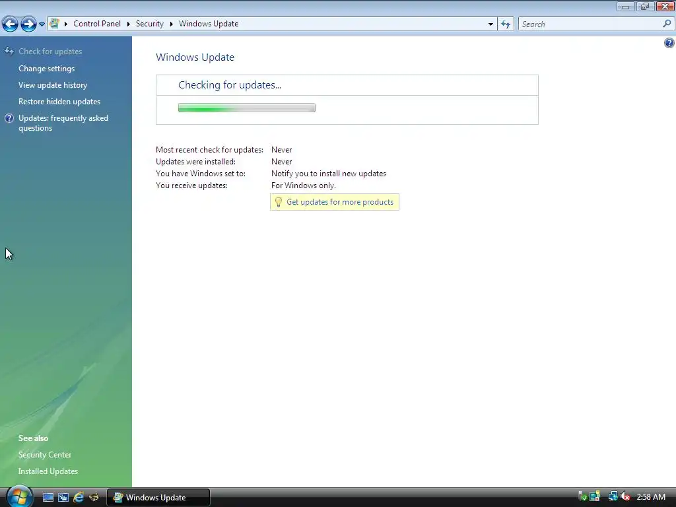The height and width of the screenshot is (507, 676).
Task: Click Get updates for more products
Action: 340,202
